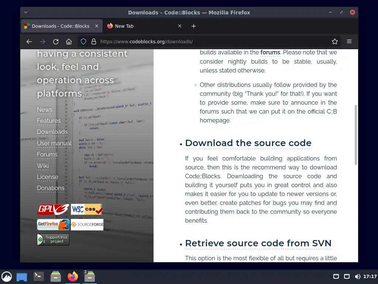Click the Support this project badge
The height and width of the screenshot is (284, 378).
coord(53,240)
